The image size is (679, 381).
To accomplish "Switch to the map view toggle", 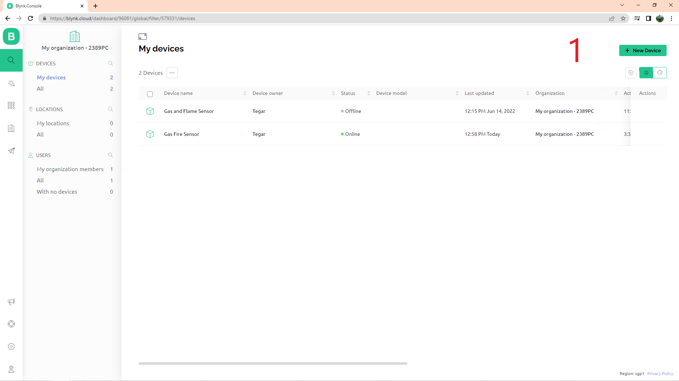I will point(660,73).
